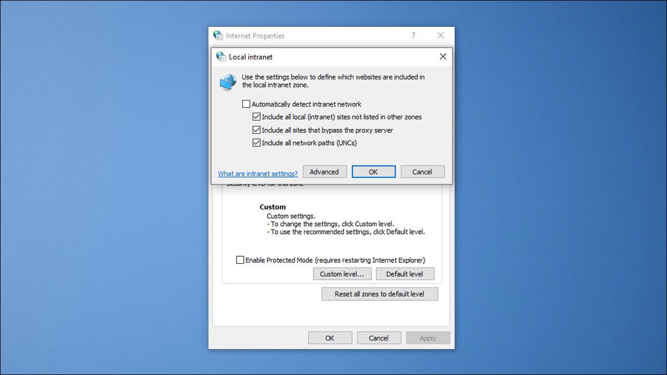Screen dimensions: 667x375
Task: Tick the Enable Protected Mode checkbox
Action: tap(240, 260)
